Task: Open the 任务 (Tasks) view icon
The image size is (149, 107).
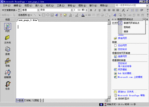Action: (x=8, y=85)
